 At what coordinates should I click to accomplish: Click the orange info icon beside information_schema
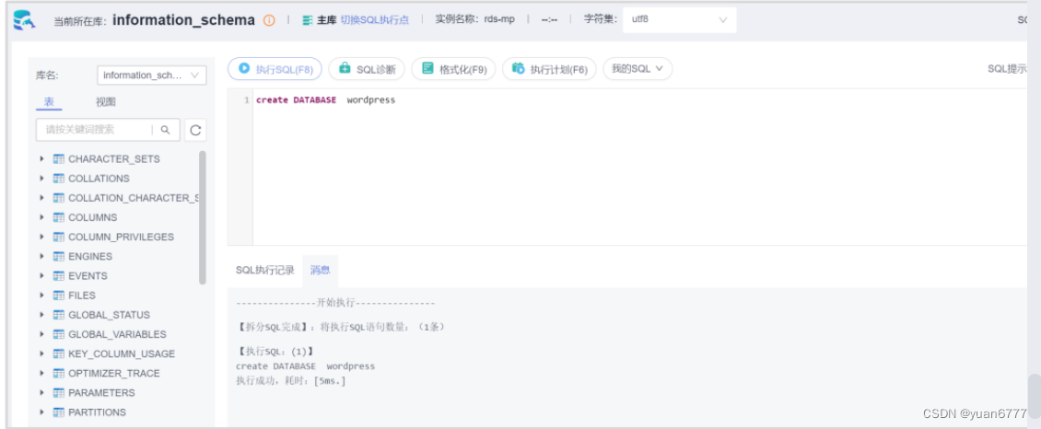pos(269,20)
